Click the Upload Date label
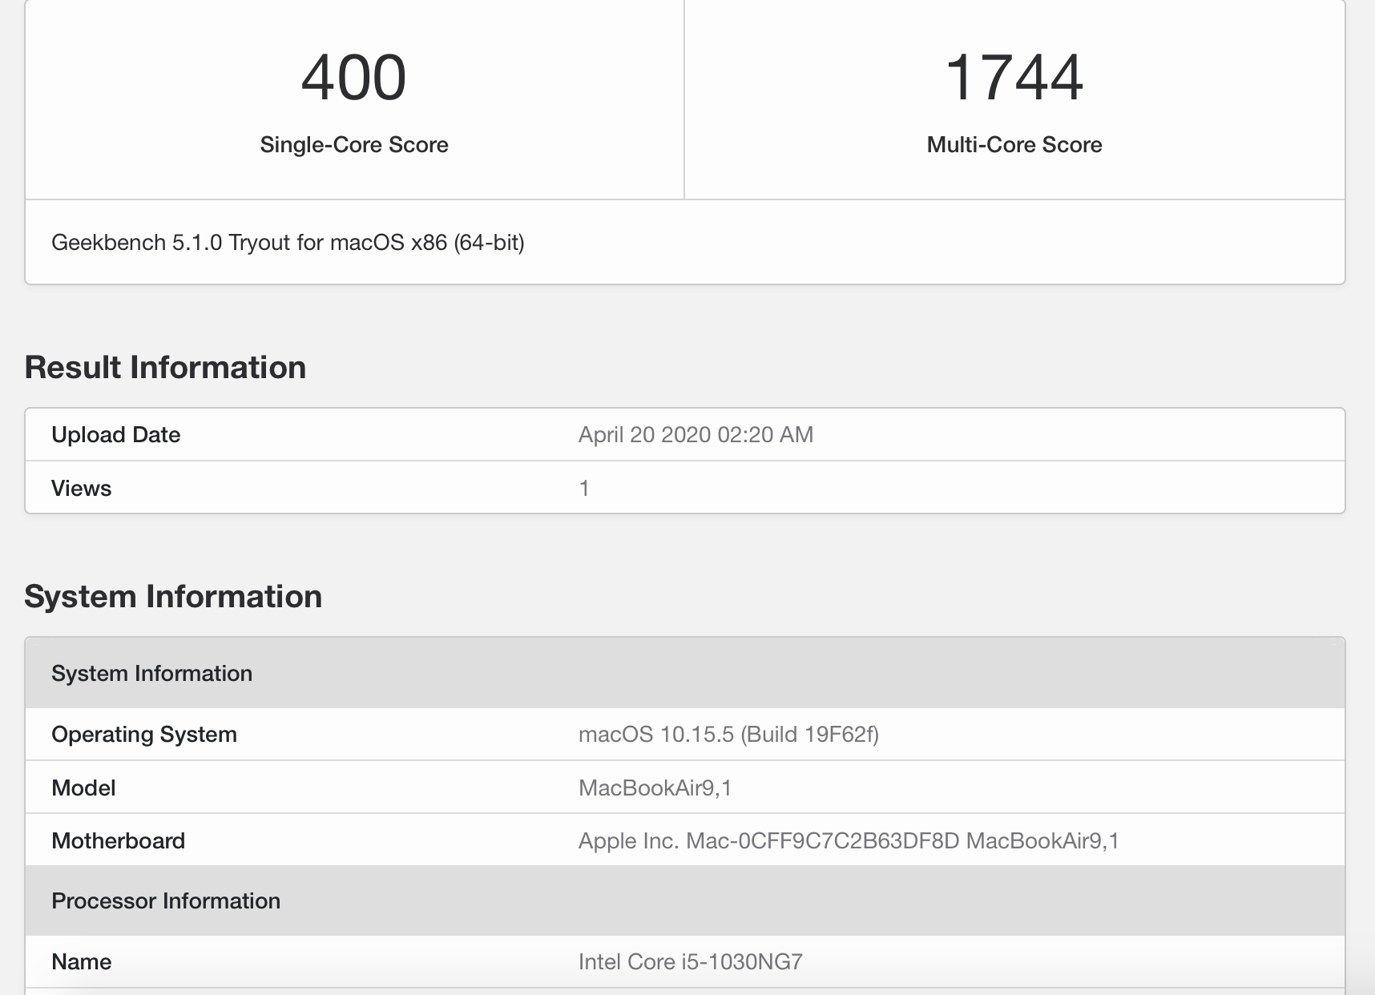 click(116, 435)
